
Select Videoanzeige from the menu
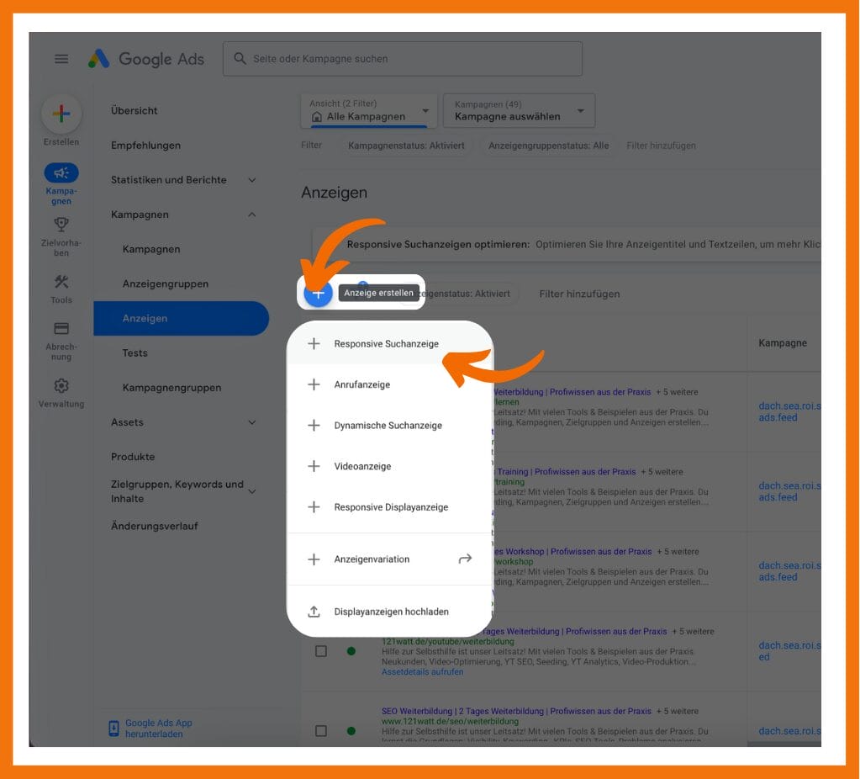[362, 466]
